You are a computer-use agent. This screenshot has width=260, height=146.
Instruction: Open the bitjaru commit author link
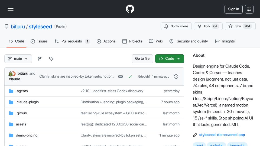click(23, 73)
